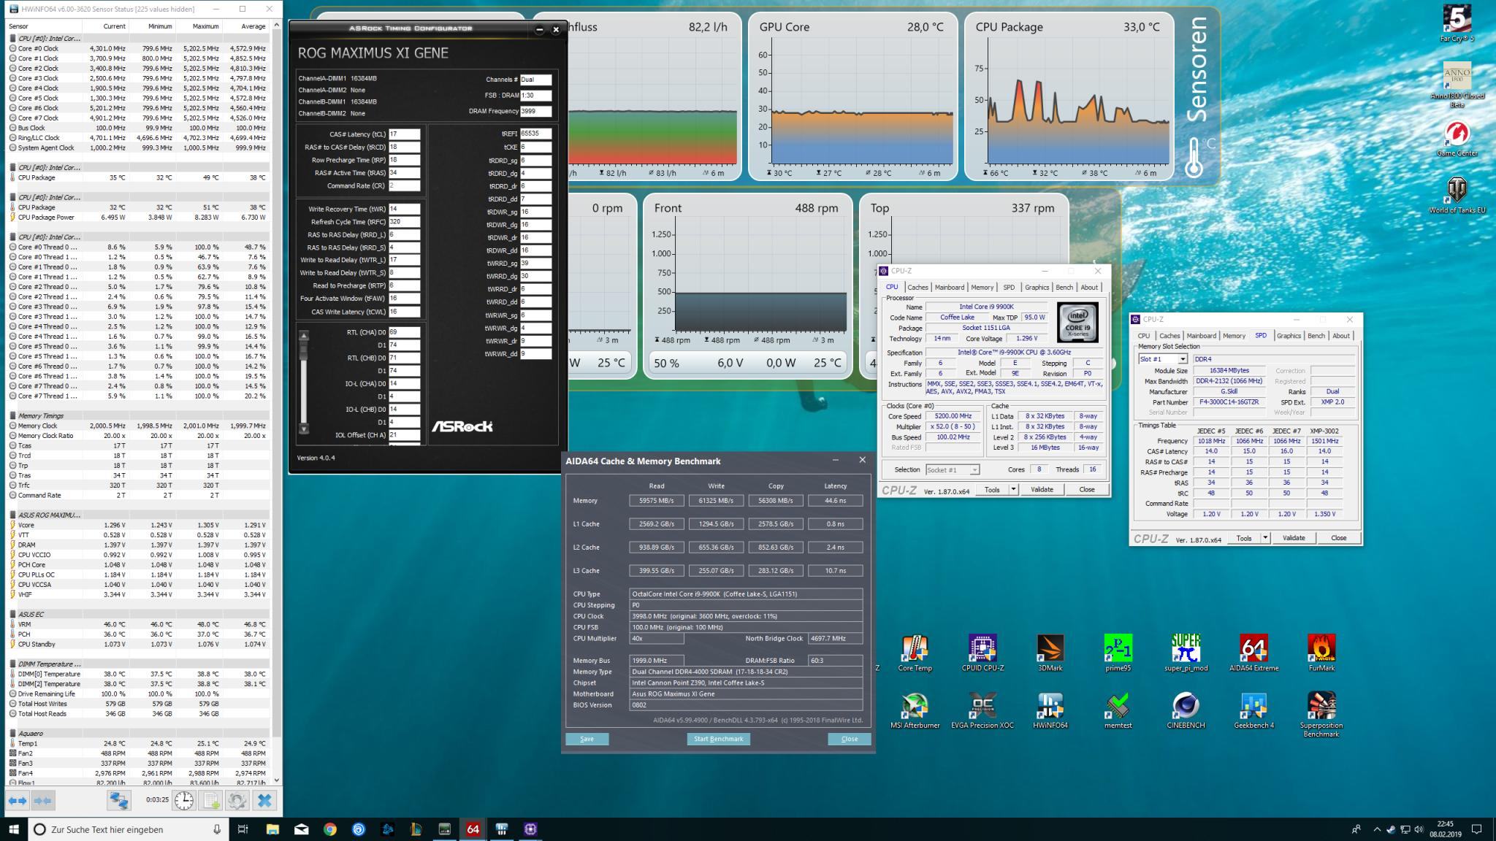This screenshot has width=1496, height=841.
Task: Launch World of Tanks EU desktop icon
Action: click(x=1457, y=195)
